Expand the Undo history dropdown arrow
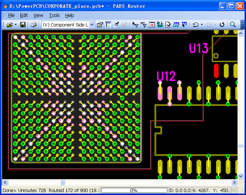Screen dimensions: 246x195 202,25
